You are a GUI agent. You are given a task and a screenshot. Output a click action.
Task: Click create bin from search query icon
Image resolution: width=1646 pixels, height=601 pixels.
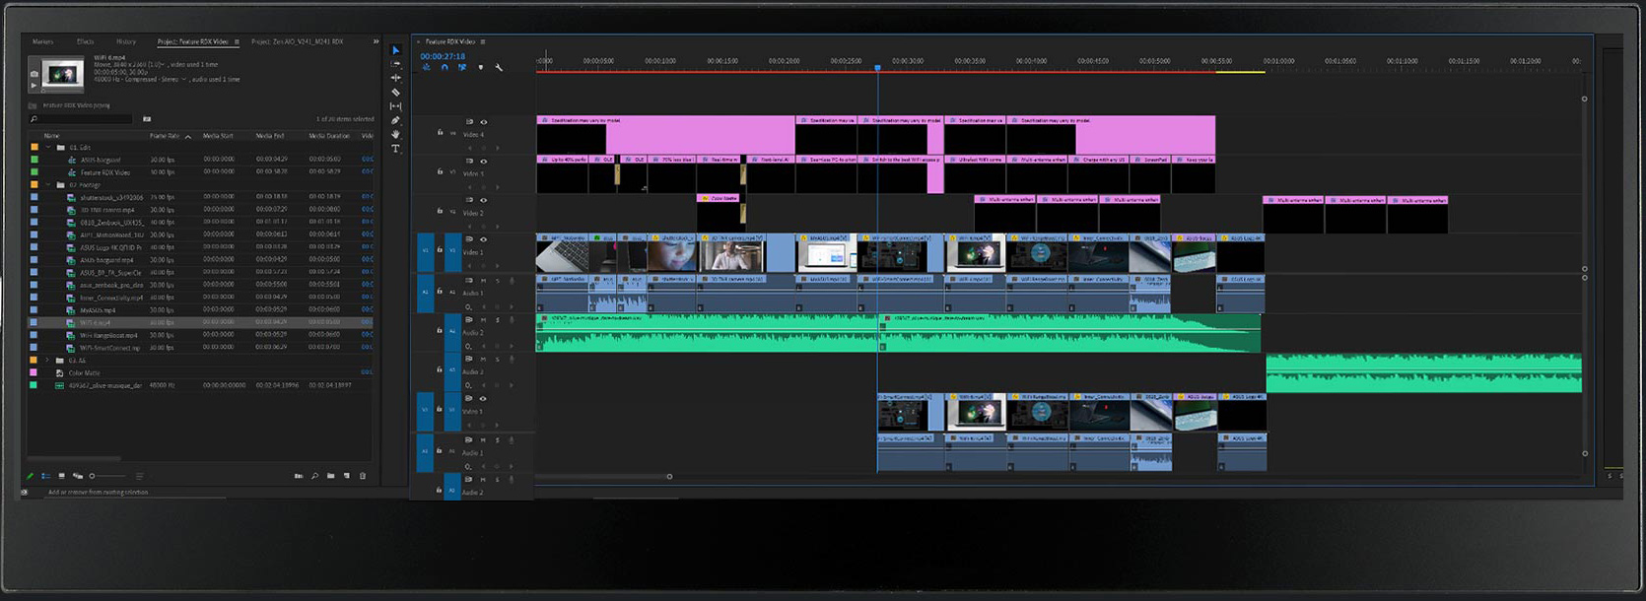click(147, 119)
